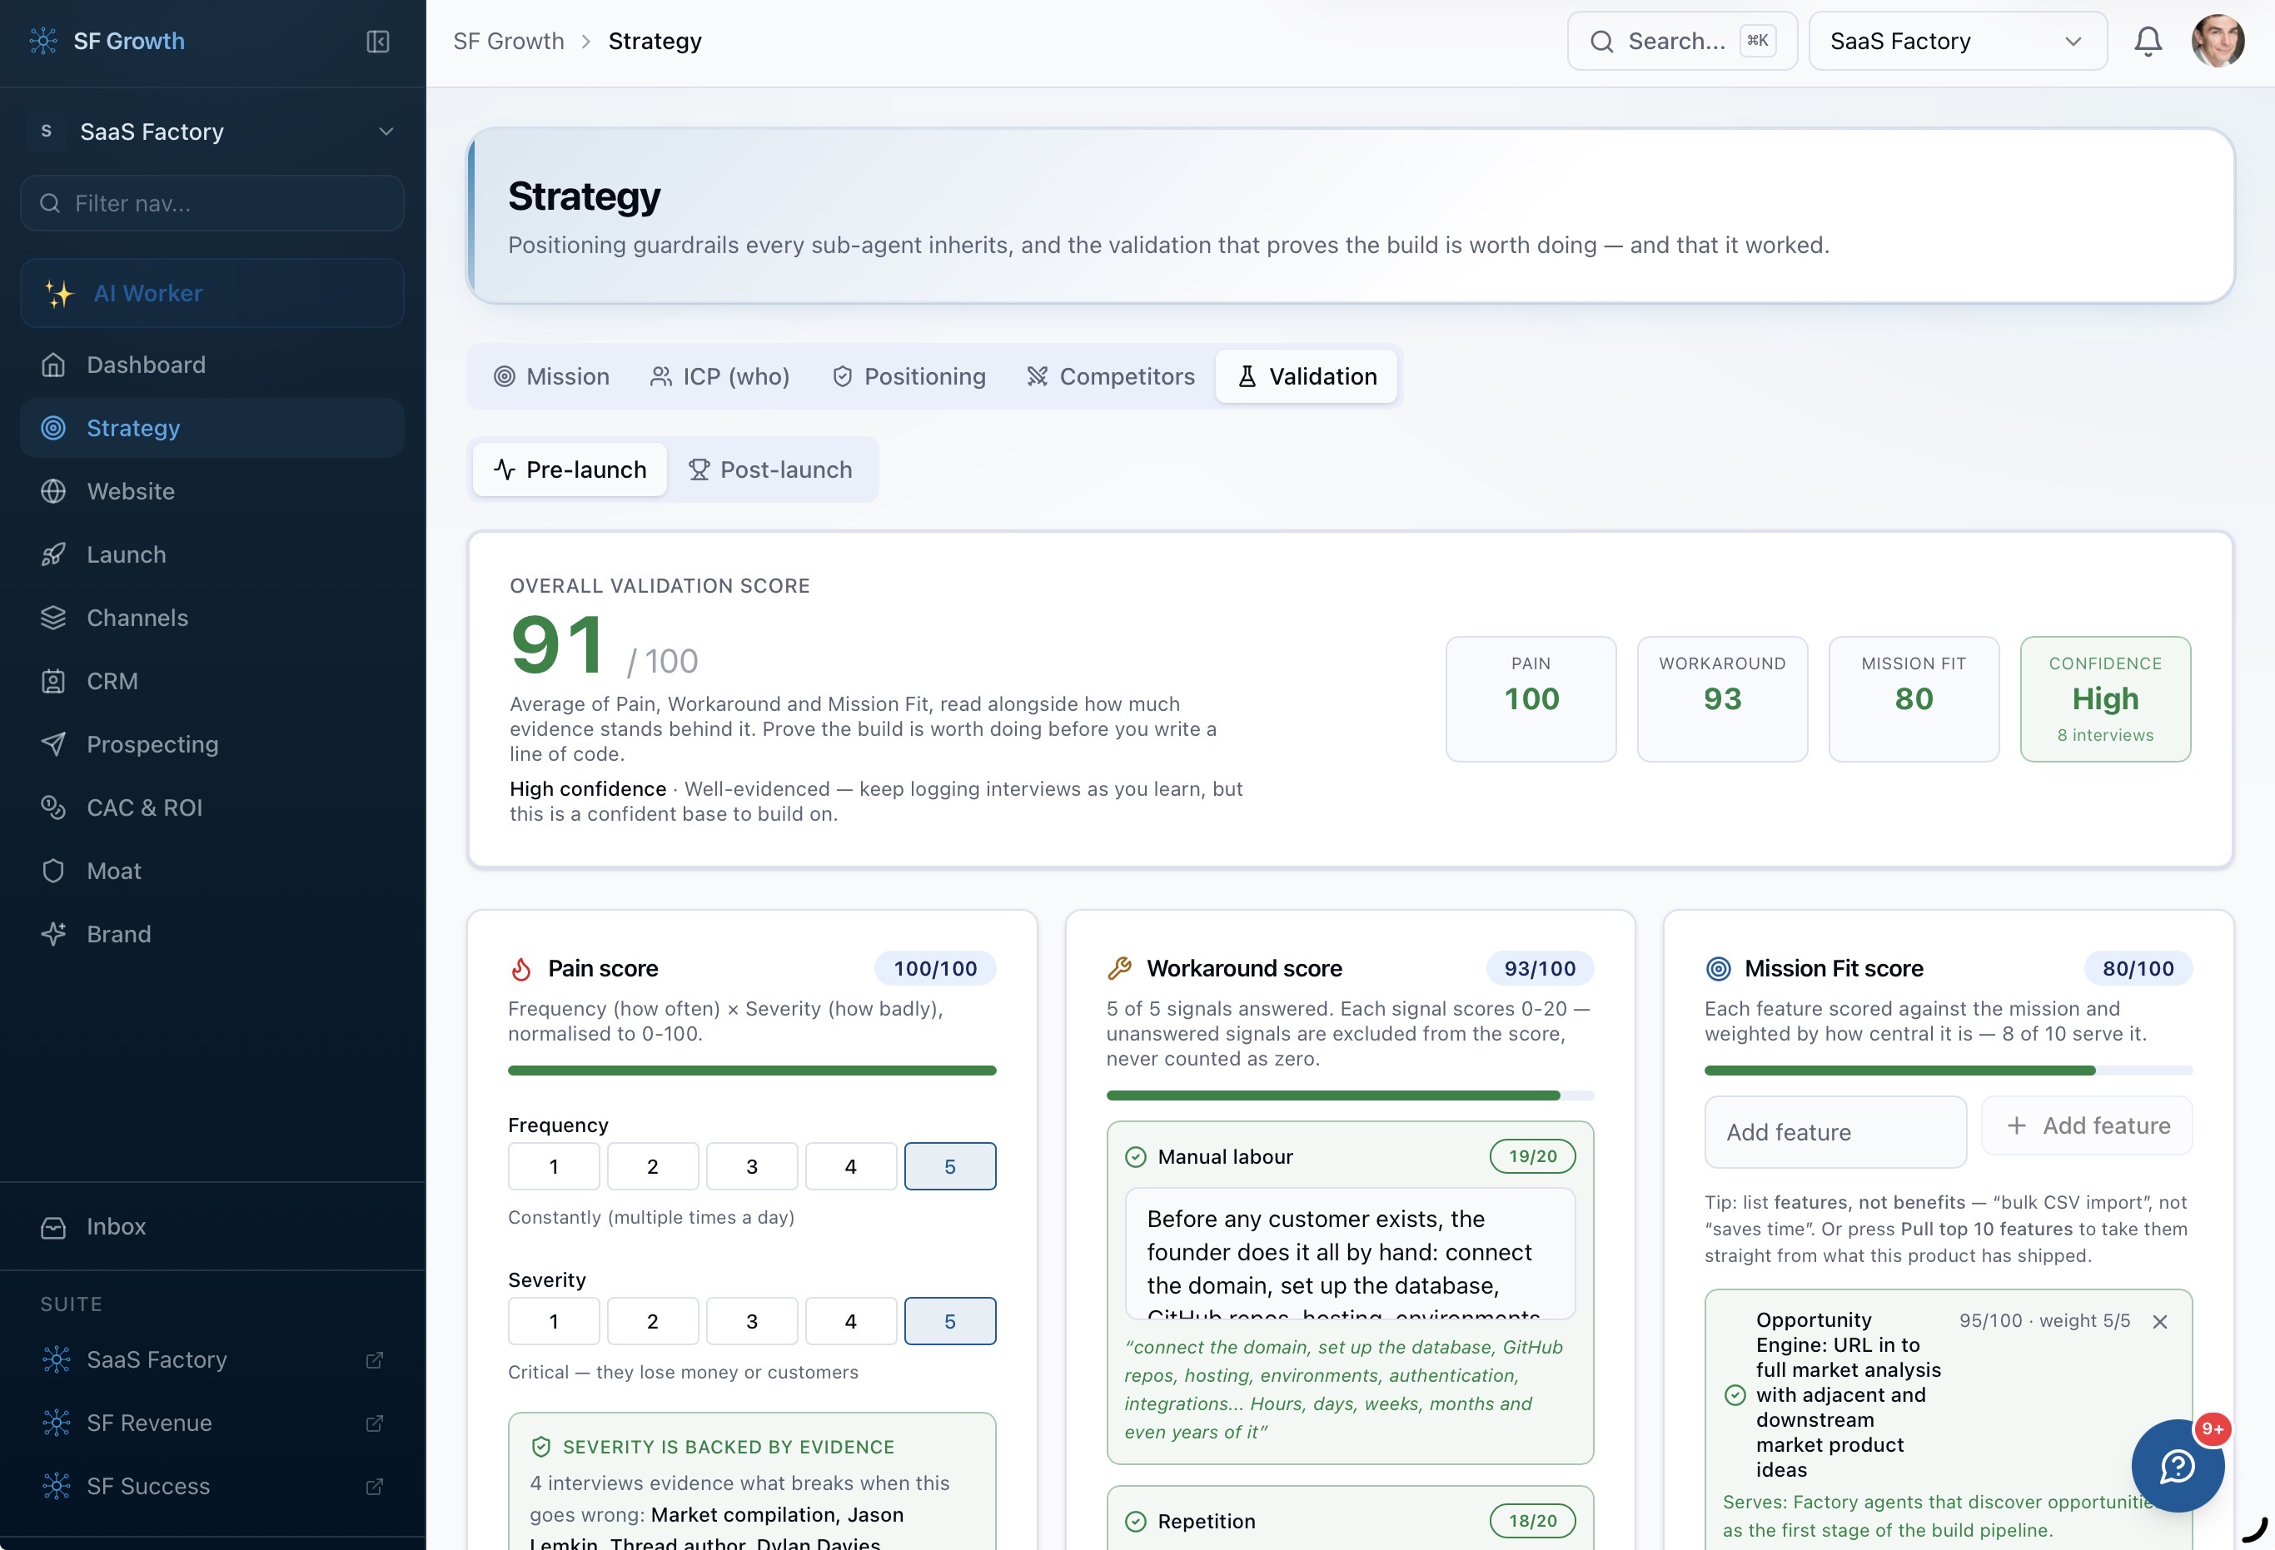Open Prospecting in the sidebar
The image size is (2275, 1550).
point(212,745)
